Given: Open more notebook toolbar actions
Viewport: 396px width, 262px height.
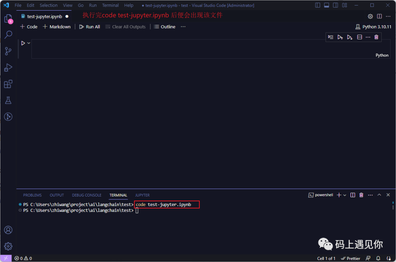Looking at the screenshot, I should [183, 27].
